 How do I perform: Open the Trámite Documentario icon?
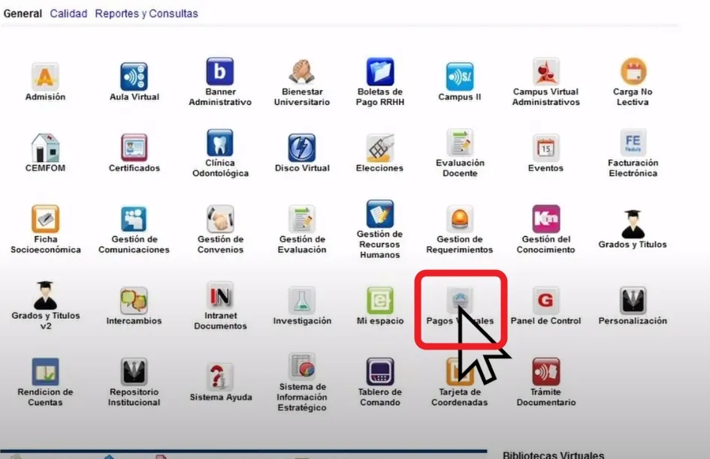point(545,372)
